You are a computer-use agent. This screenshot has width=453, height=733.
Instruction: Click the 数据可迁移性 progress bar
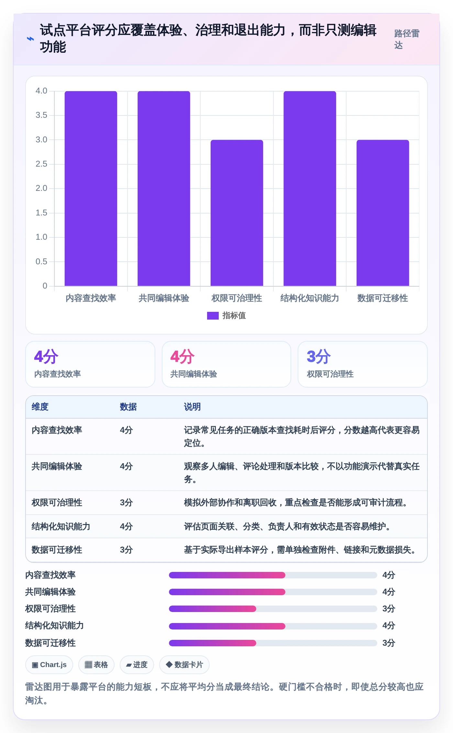[273, 643]
